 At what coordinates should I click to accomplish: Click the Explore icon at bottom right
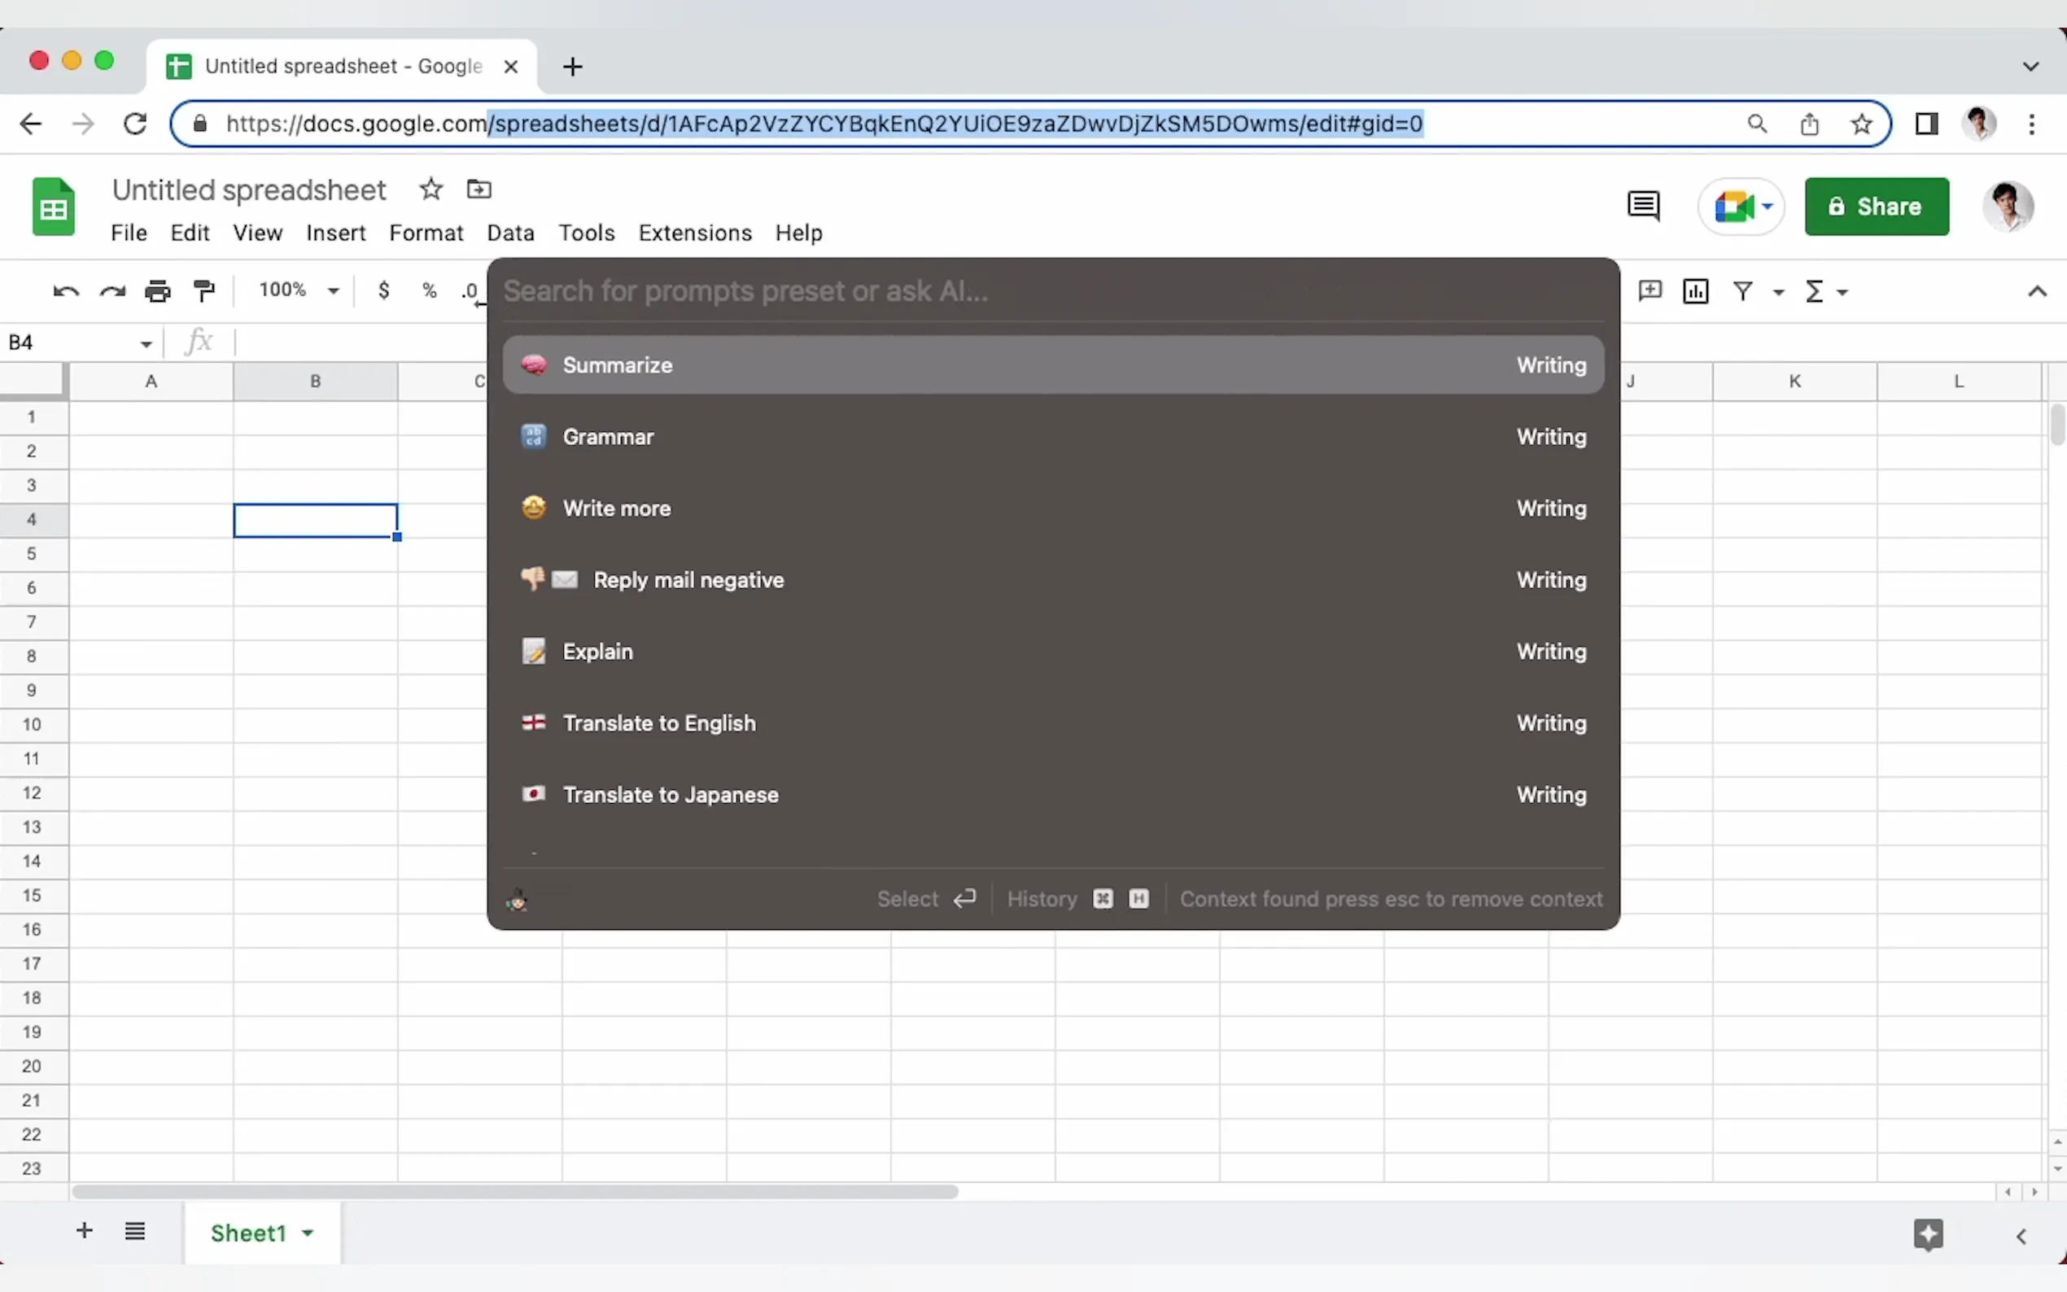(x=1928, y=1235)
